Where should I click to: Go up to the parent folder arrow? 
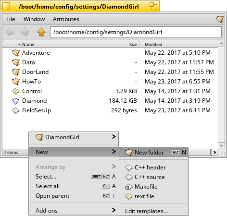click(41, 32)
